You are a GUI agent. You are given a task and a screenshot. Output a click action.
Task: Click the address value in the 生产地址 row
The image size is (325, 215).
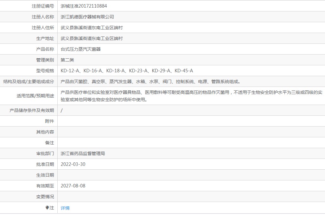click(x=92, y=38)
